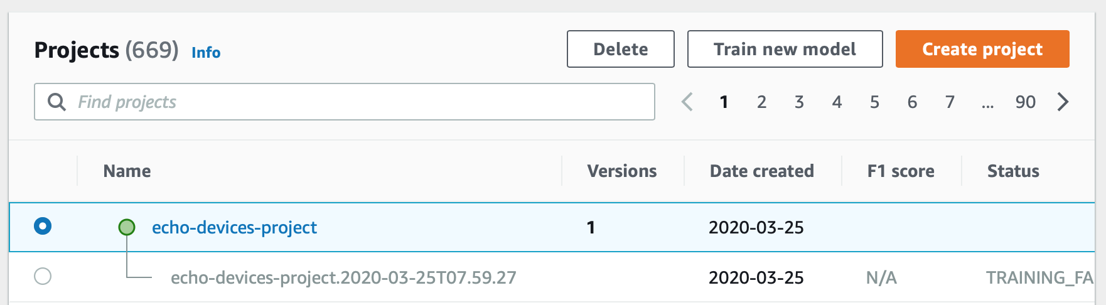Screen dimensions: 1106x305
Task: Select the model version radio button
Action: 43,276
